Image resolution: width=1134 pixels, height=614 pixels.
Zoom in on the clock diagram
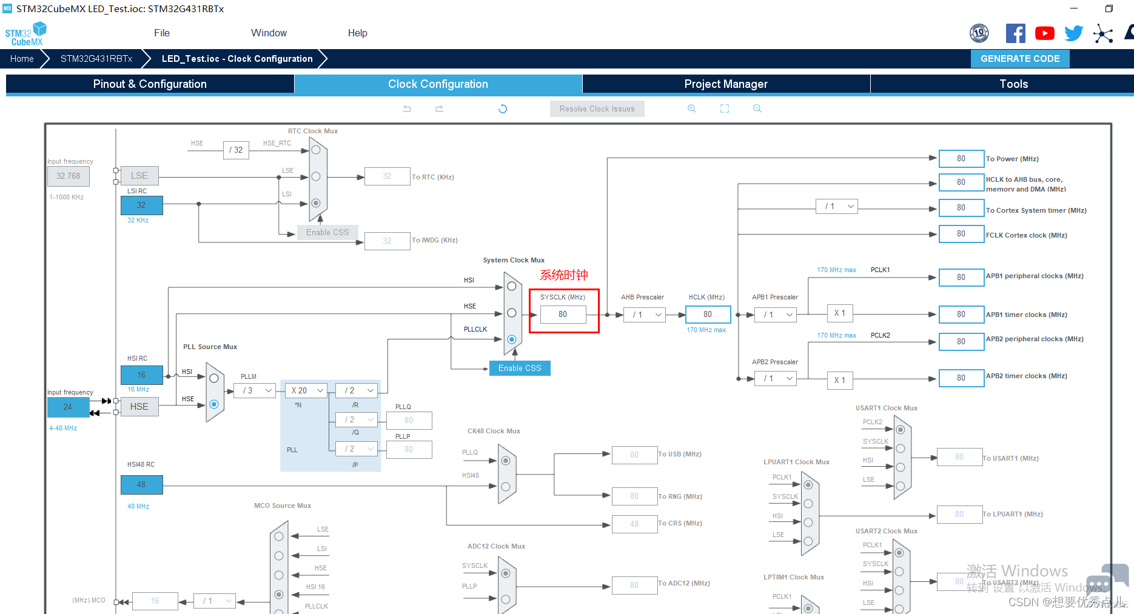(691, 108)
